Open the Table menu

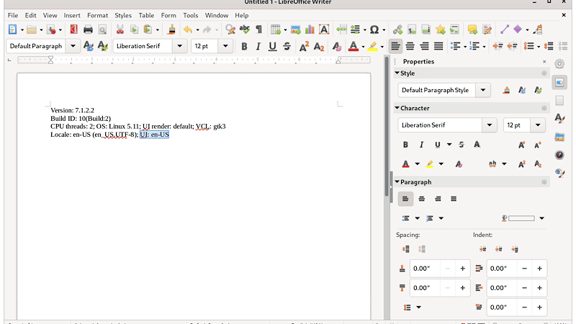pos(146,15)
